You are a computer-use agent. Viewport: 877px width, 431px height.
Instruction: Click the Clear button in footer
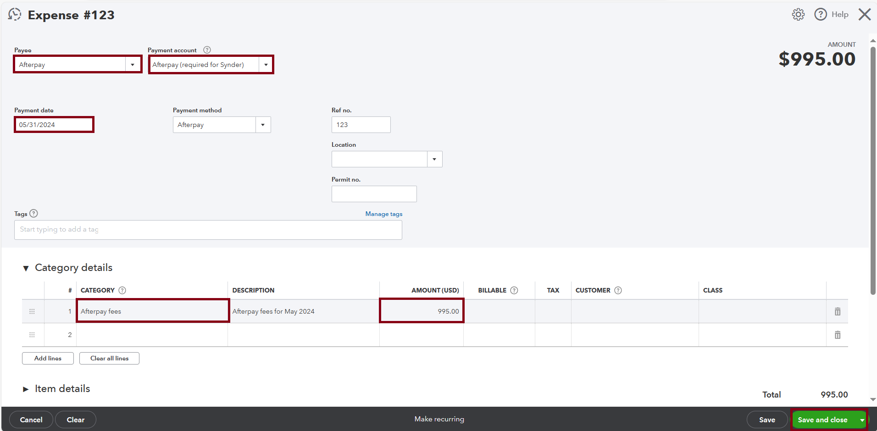(76, 420)
